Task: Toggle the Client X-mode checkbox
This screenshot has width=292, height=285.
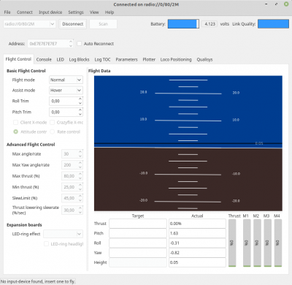Action: [15, 122]
